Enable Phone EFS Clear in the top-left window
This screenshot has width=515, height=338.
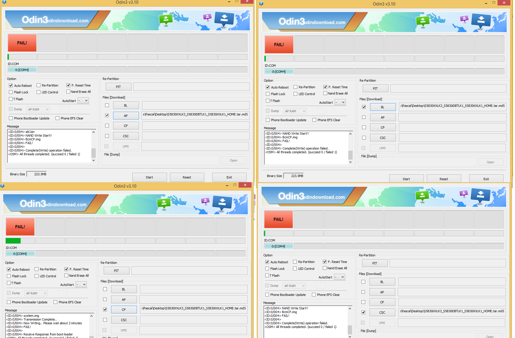(58, 118)
